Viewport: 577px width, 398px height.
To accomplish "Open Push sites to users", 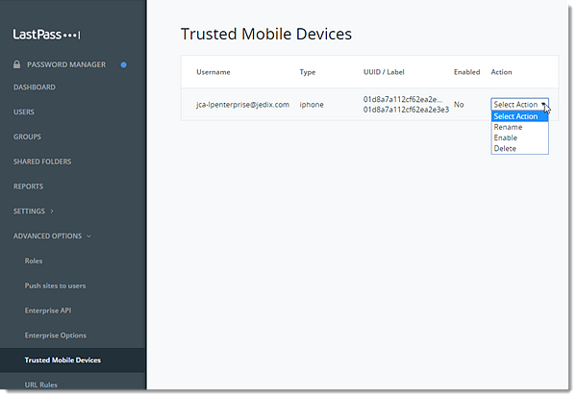I will click(55, 286).
